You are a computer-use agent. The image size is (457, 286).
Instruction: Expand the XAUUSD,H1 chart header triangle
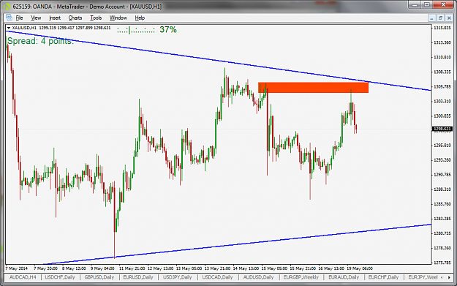(9, 28)
